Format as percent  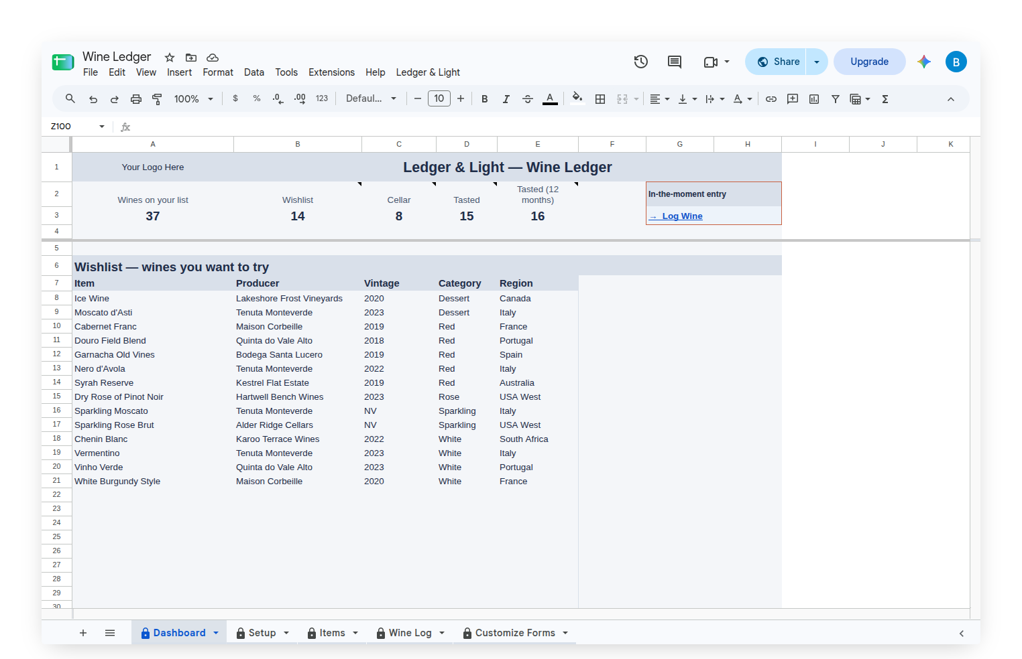click(257, 98)
